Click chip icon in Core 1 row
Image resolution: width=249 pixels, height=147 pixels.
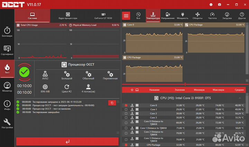pos(137,109)
